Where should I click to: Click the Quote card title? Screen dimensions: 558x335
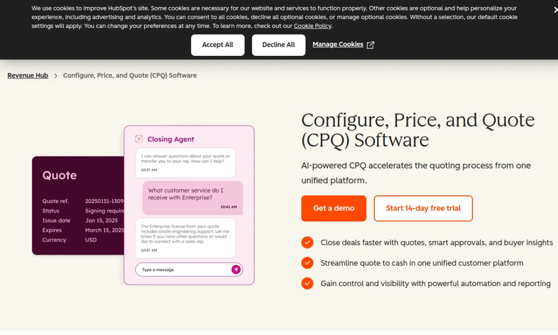coord(60,175)
